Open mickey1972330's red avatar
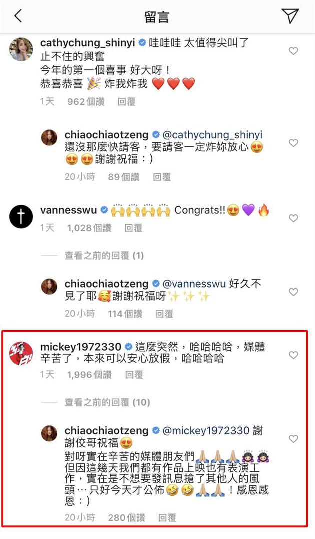 click(x=21, y=353)
